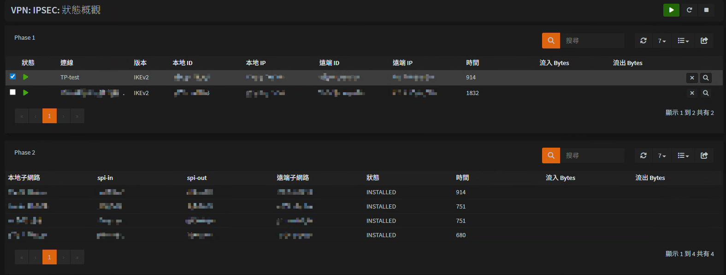
Task: Refresh the Phase 2 table
Action: pos(643,155)
